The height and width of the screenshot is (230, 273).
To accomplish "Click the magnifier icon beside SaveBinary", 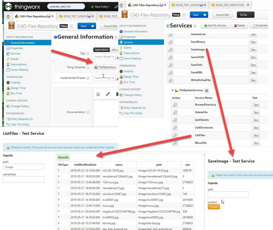I will click(171, 42).
